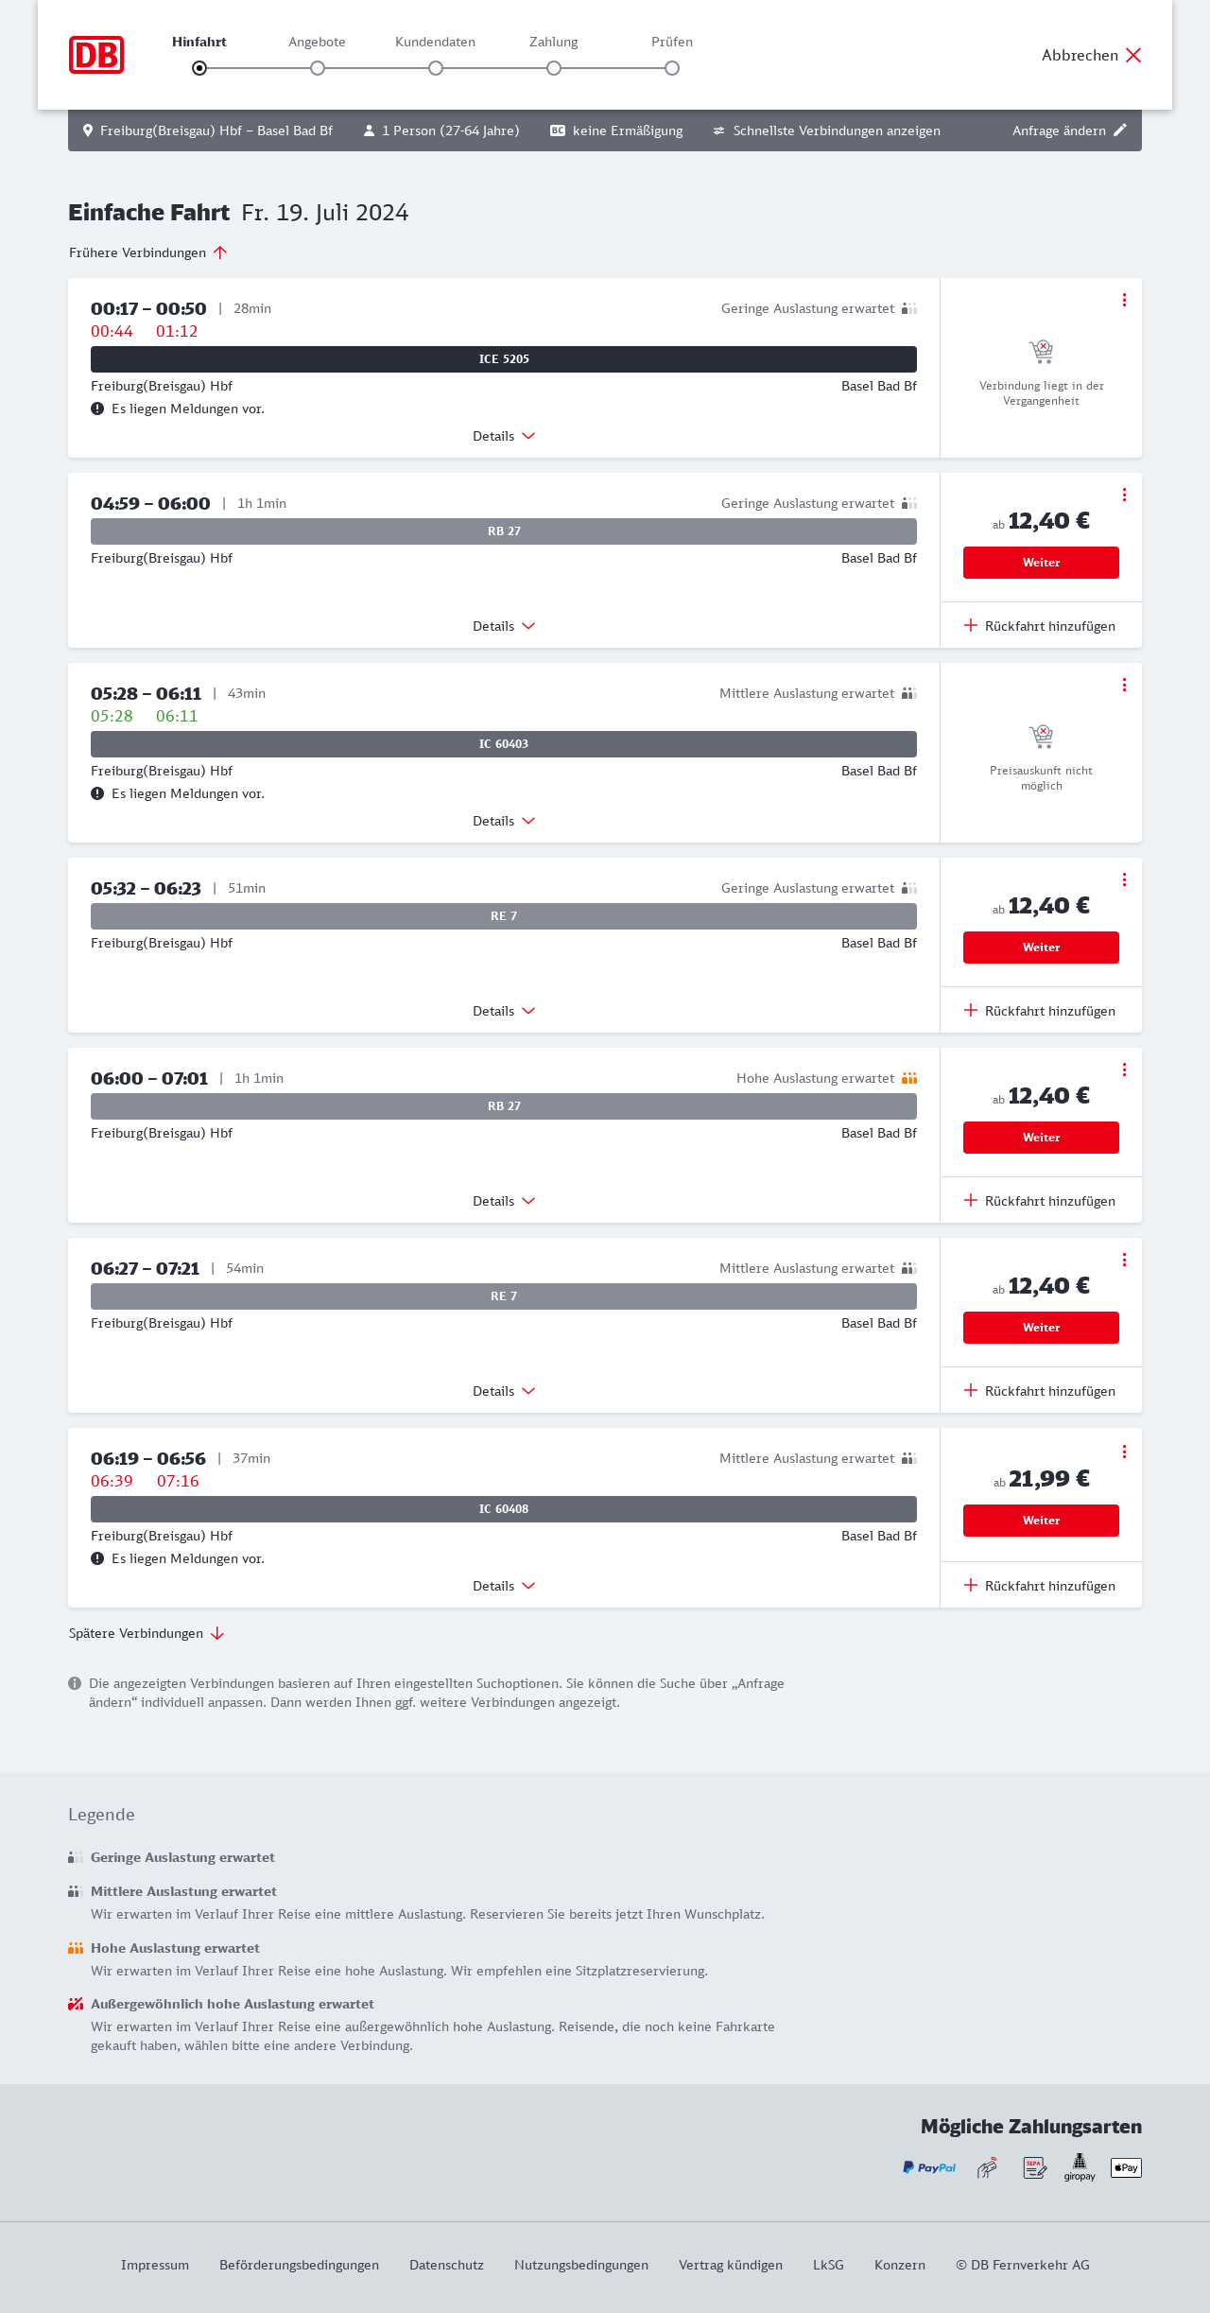Click the Apple Pay icon

pyautogui.click(x=1126, y=2167)
